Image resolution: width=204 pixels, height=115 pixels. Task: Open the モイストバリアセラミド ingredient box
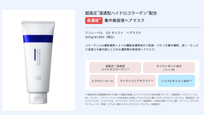pos(136,81)
